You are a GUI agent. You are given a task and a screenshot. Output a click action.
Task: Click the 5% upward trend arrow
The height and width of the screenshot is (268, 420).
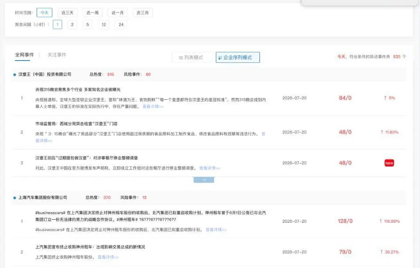389,98
